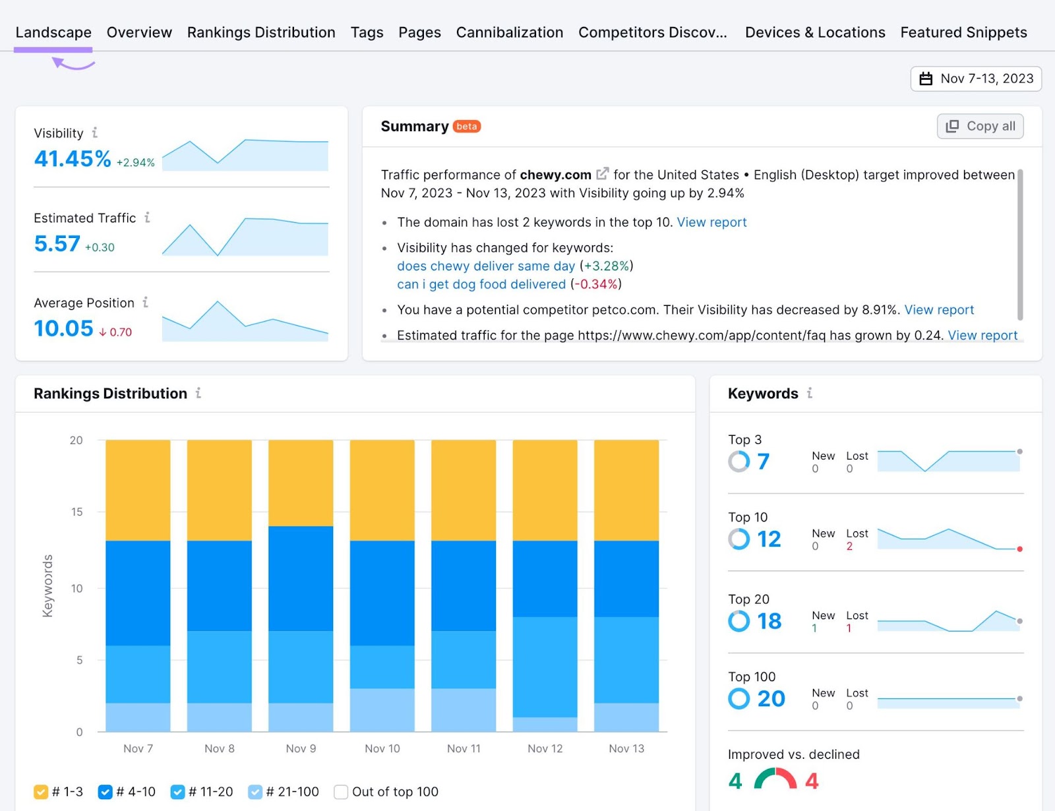The height and width of the screenshot is (811, 1055).
Task: Uncheck the # 11-20 rankings filter
Action: [178, 791]
